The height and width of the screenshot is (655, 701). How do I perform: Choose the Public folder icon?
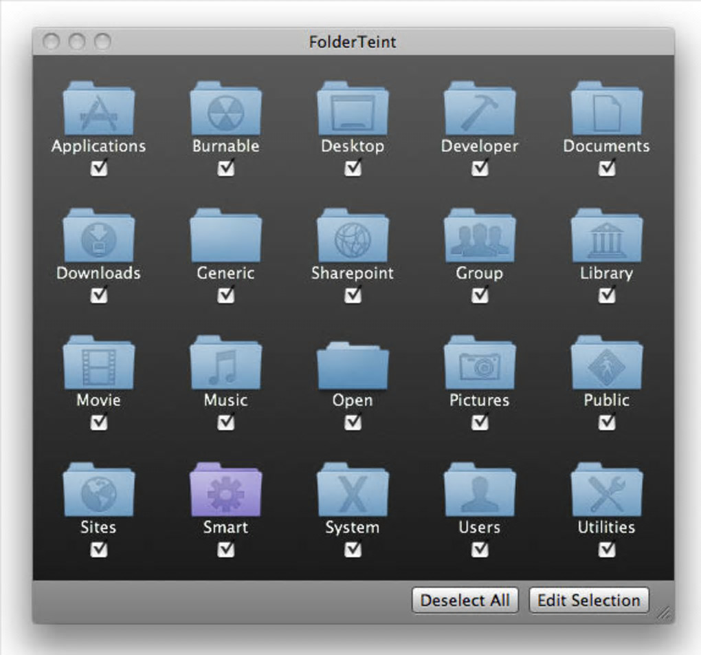pyautogui.click(x=607, y=362)
